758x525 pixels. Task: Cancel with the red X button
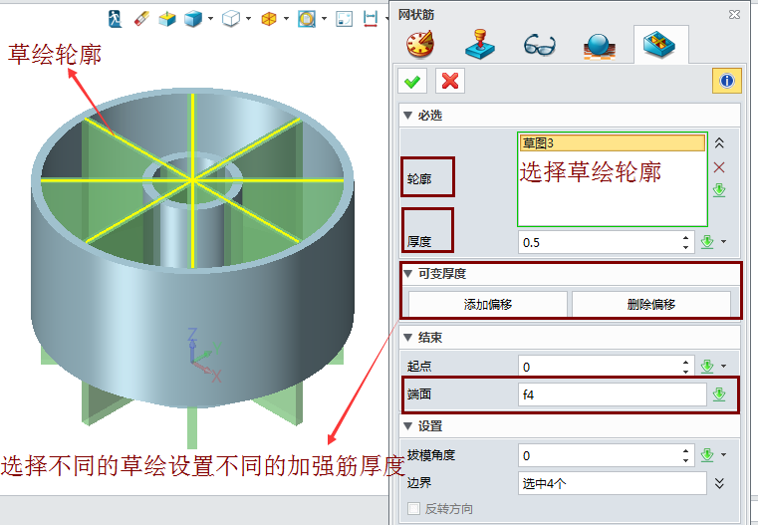[450, 81]
